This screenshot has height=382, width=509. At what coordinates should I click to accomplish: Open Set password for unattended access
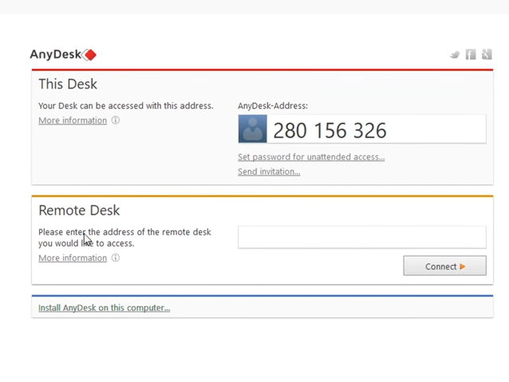coord(311,157)
